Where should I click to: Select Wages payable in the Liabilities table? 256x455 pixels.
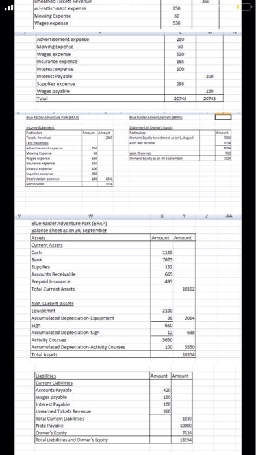[51, 397]
